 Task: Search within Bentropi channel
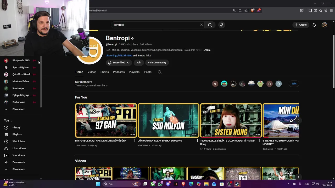[160, 72]
